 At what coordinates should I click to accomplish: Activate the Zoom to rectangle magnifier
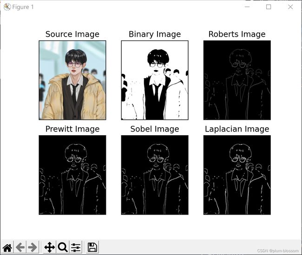pos(63,247)
